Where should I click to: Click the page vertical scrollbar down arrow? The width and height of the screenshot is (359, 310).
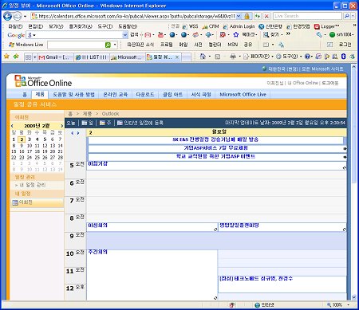(353, 297)
